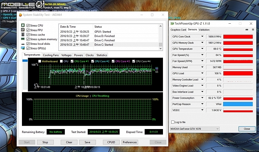Toggle Stress GPU(s) checkbox

pos(28,48)
